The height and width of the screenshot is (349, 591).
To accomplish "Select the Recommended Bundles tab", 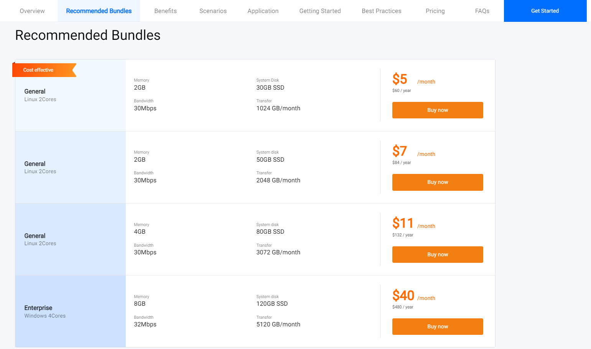I will click(99, 11).
